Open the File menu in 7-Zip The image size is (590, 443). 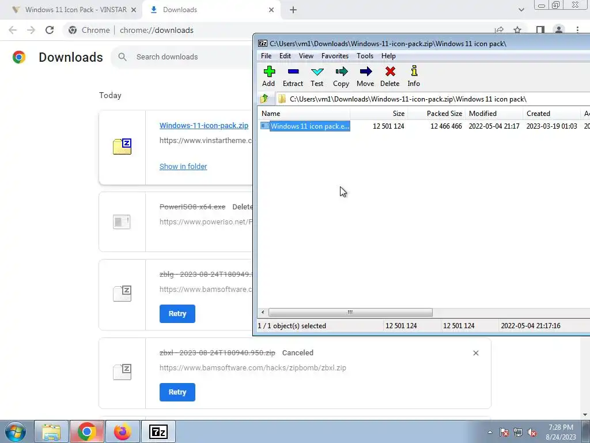pos(266,56)
